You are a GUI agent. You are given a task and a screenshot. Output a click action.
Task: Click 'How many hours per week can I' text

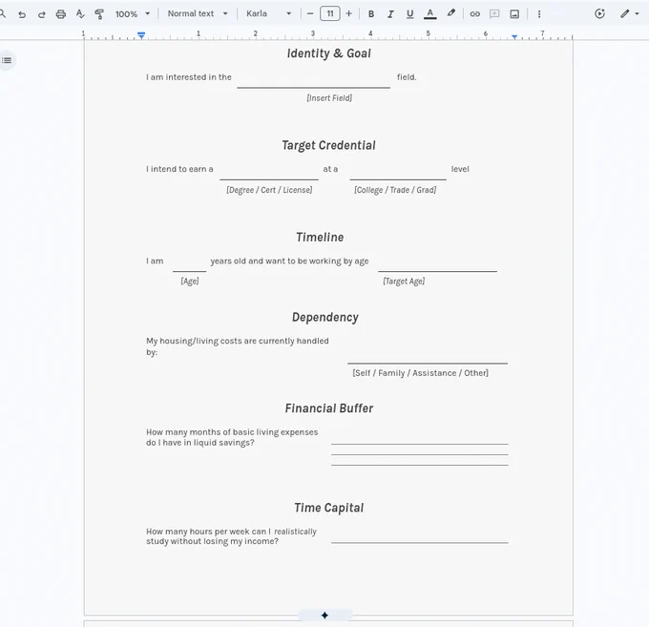(209, 532)
